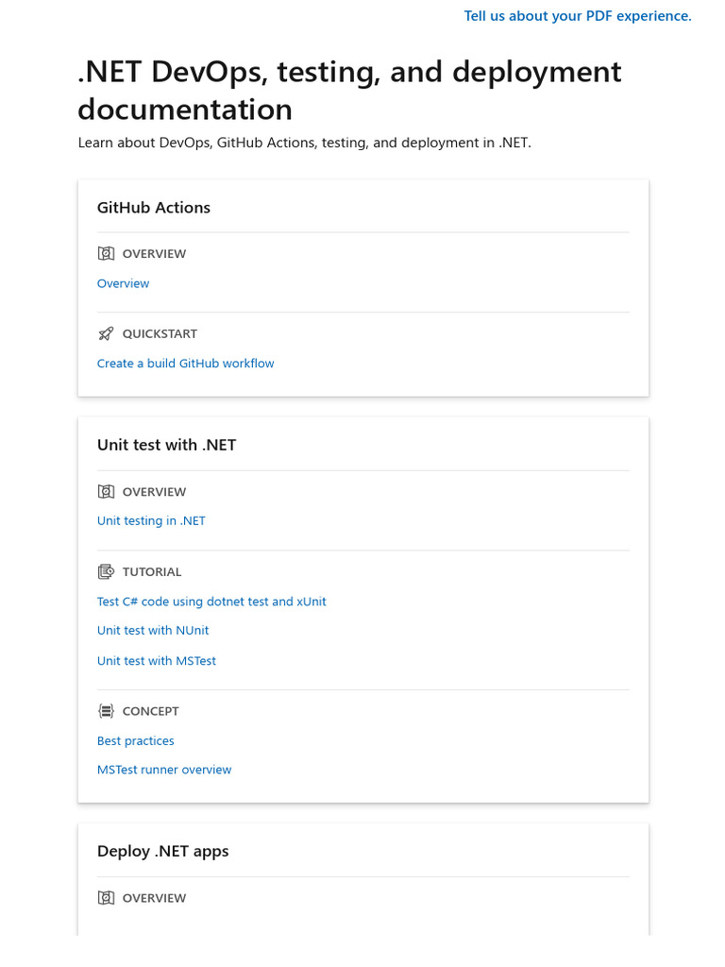Click the Deploy .NET apps heading

pyautogui.click(x=163, y=851)
